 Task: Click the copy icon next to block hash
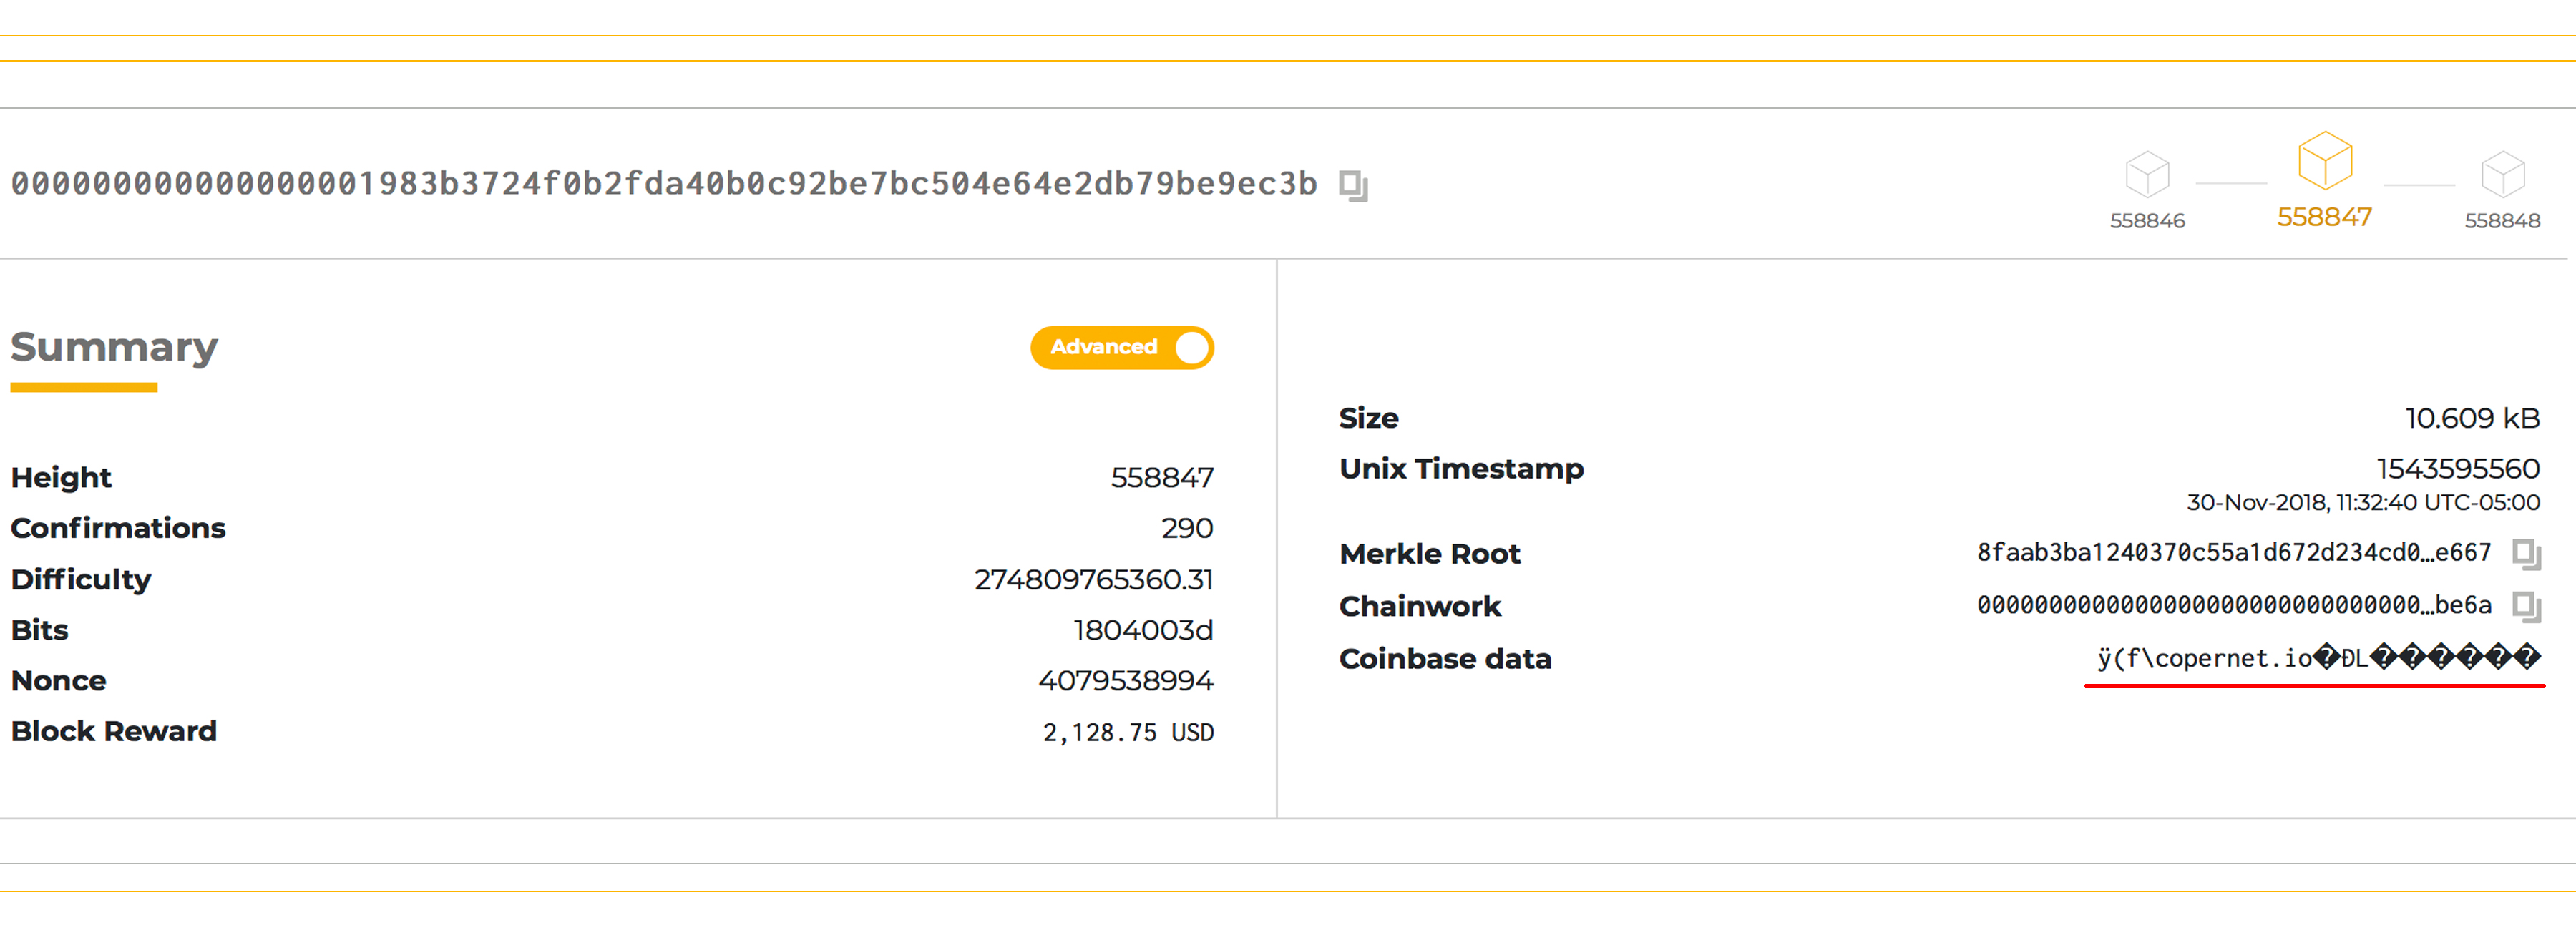point(1357,184)
